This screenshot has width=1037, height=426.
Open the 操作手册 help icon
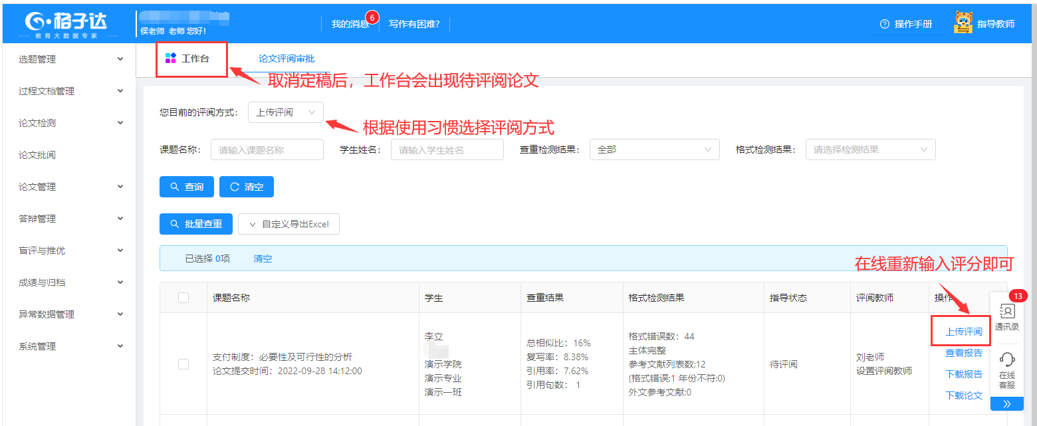884,24
